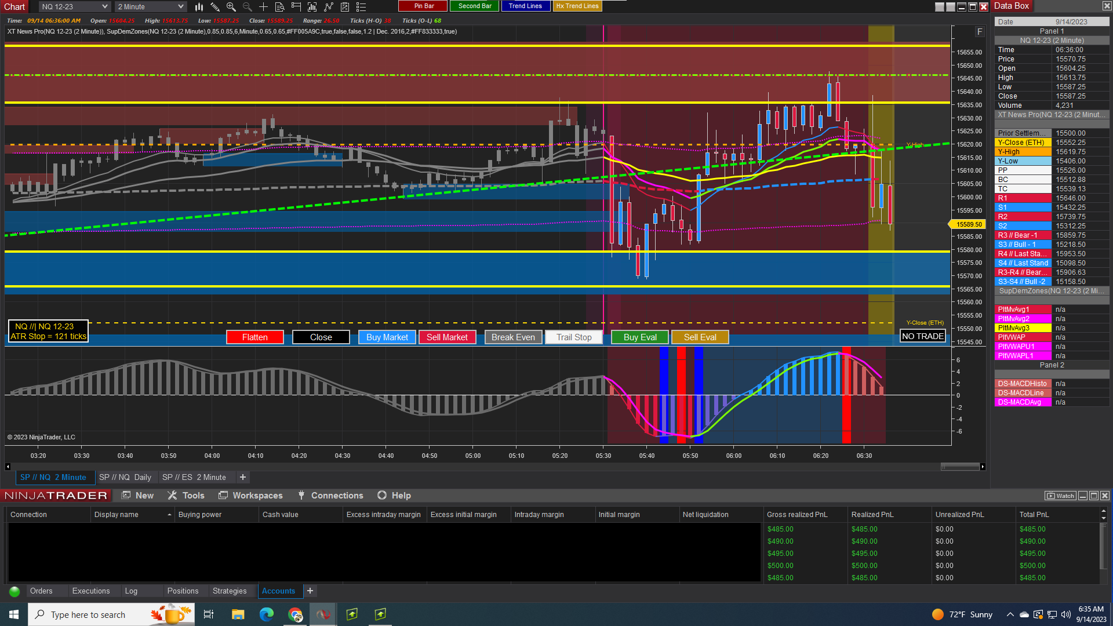Open the indicators bar-chart icon

[312, 6]
